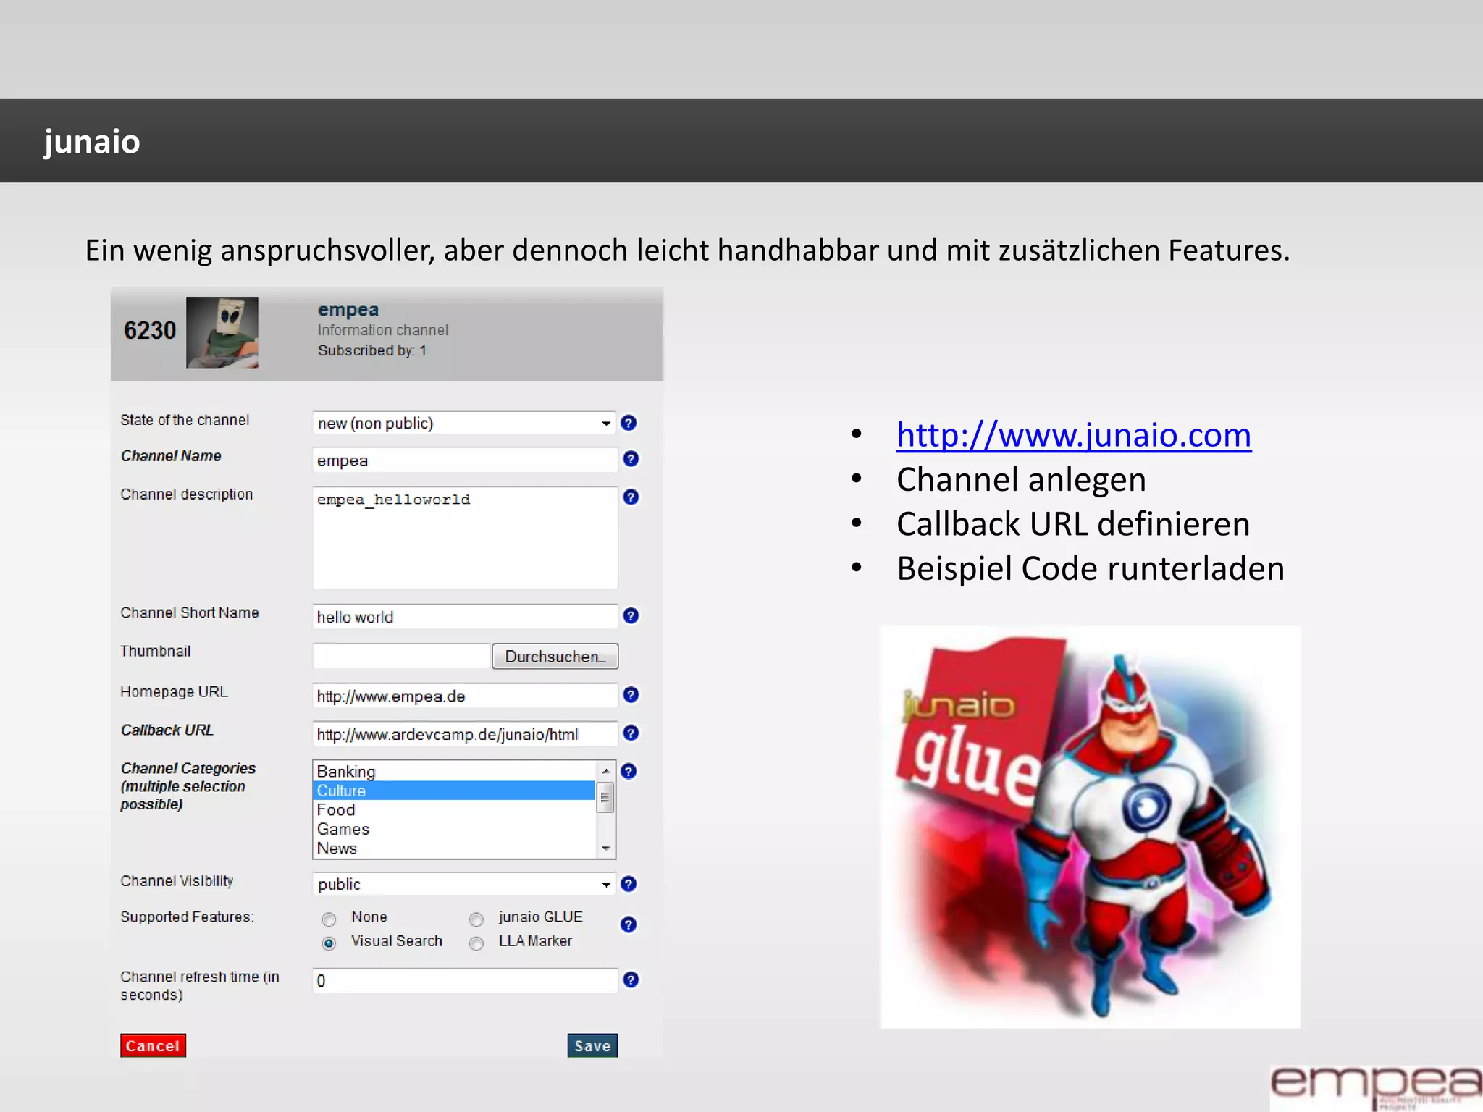Select the None supported feature radio
Viewport: 1483px width, 1112px height.
(x=329, y=919)
